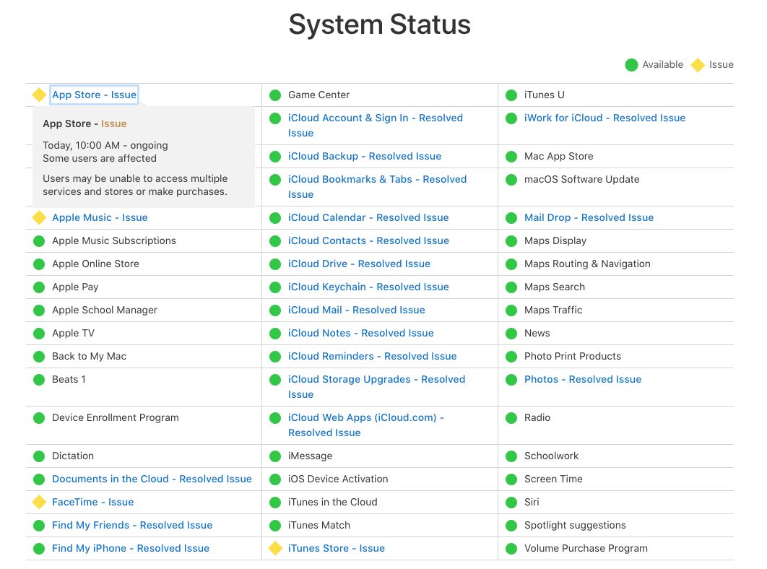
Task: Click the green dot next to iCloud Drive
Action: [275, 264]
